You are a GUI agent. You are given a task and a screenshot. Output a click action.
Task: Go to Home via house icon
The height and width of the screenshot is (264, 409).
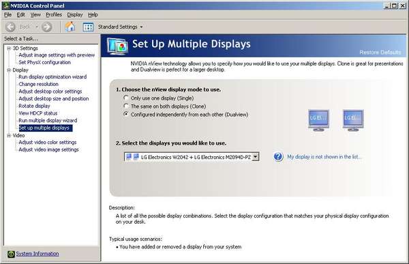coord(70,27)
